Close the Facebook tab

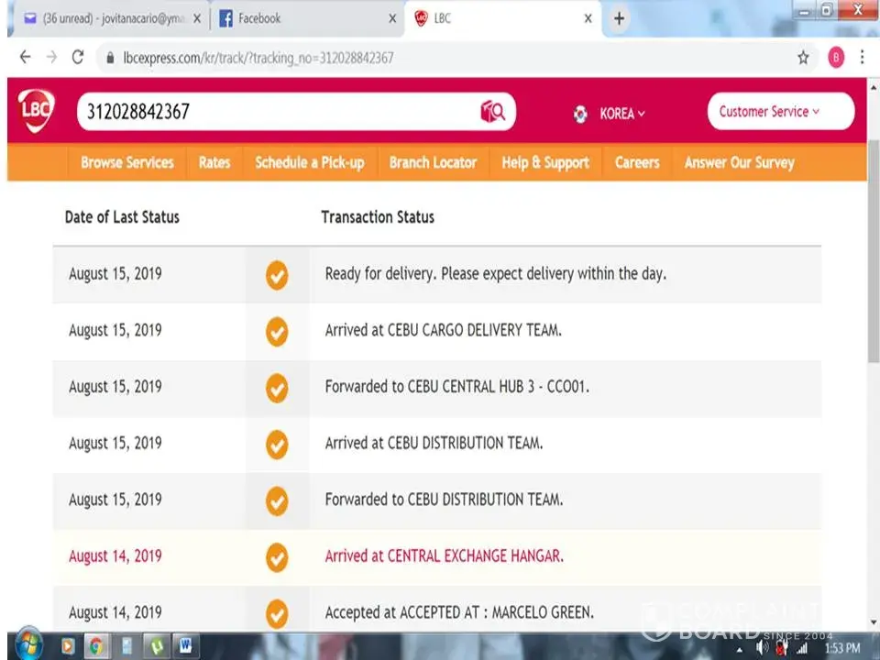392,18
